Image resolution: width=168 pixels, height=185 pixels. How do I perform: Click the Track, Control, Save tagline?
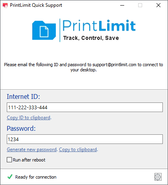[91, 38]
